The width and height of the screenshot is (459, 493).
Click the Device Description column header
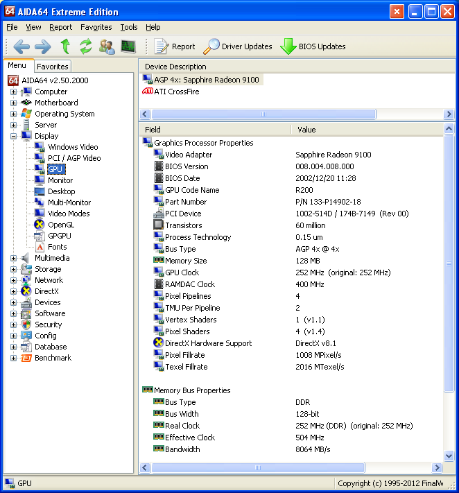297,67
